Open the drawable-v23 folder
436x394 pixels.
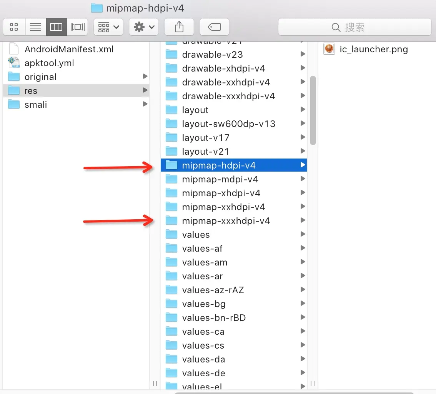coord(234,55)
